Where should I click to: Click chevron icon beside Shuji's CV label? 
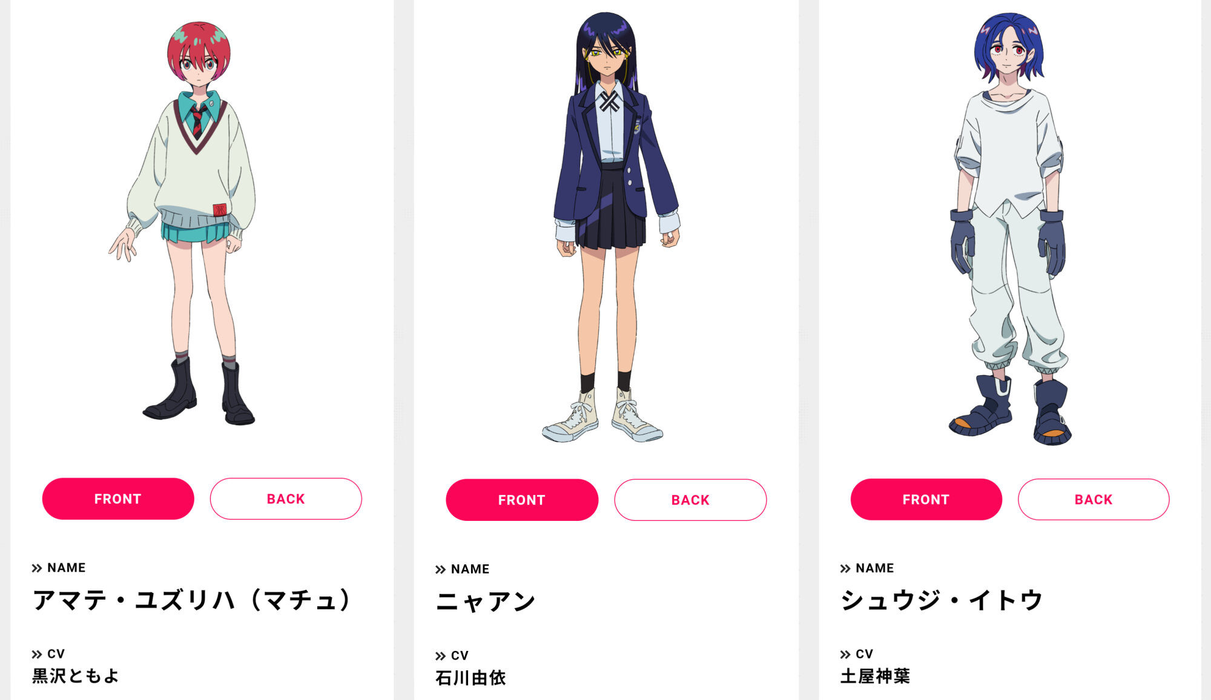[x=845, y=654]
